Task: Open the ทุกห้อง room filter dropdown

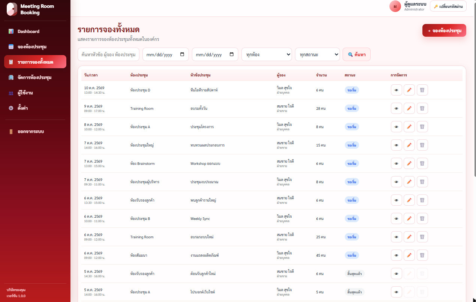Action: tap(267, 54)
